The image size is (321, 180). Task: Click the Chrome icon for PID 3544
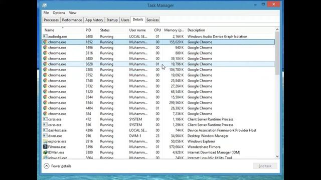[x=45, y=97]
